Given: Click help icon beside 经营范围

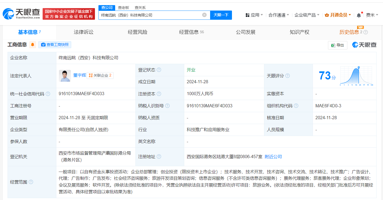Looking at the screenshot, I should pos(31,182).
